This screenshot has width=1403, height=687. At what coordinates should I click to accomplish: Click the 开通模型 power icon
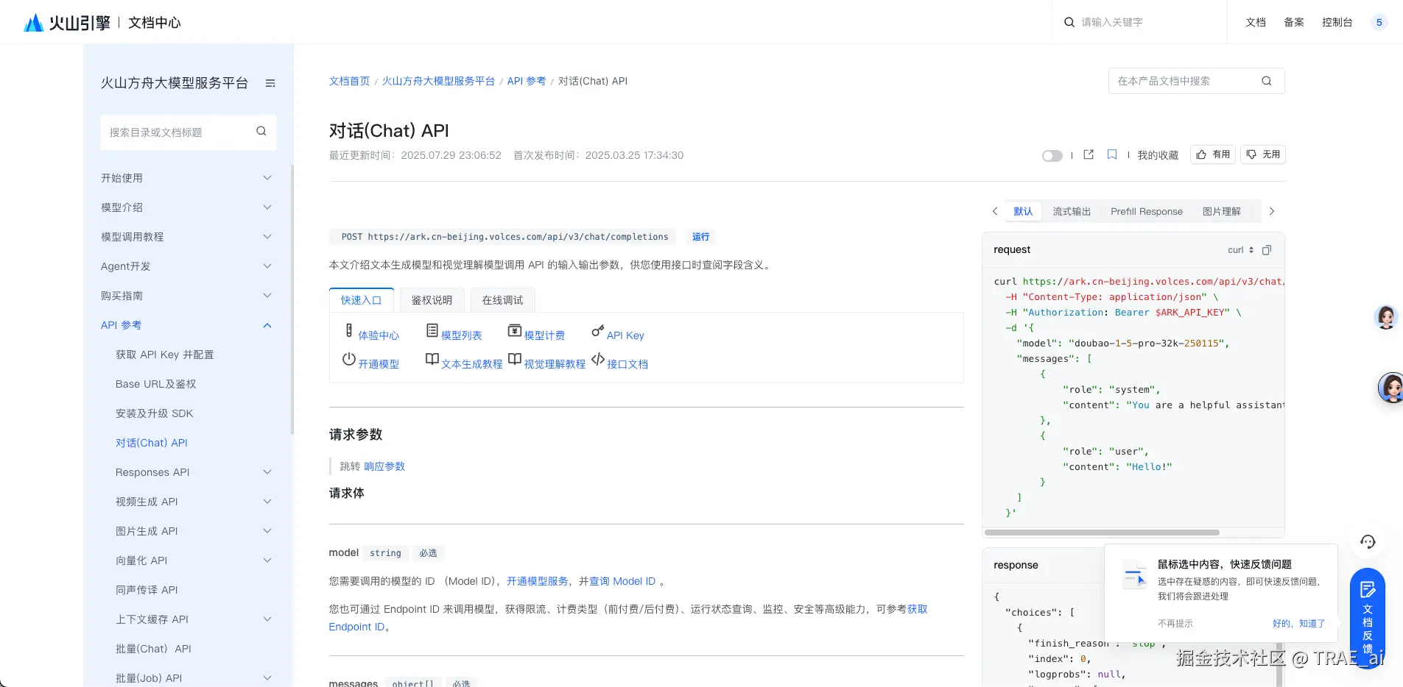(349, 360)
